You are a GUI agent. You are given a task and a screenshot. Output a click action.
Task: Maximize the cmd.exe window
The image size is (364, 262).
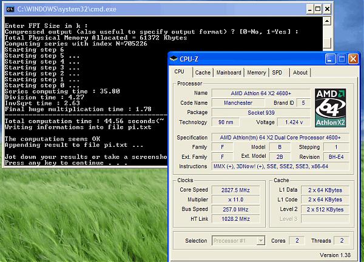pyautogui.click(x=318, y=9)
